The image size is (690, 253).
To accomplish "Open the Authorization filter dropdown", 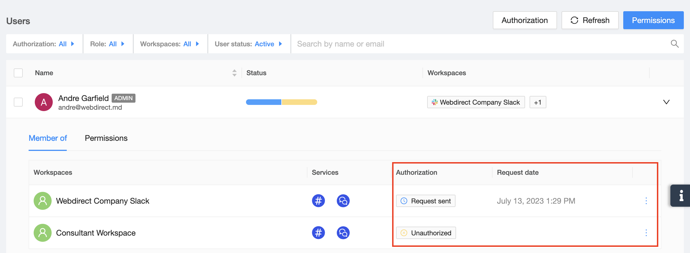I will tap(44, 44).
